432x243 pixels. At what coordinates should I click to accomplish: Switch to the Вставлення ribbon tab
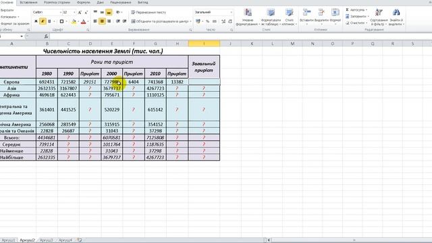(28, 3)
